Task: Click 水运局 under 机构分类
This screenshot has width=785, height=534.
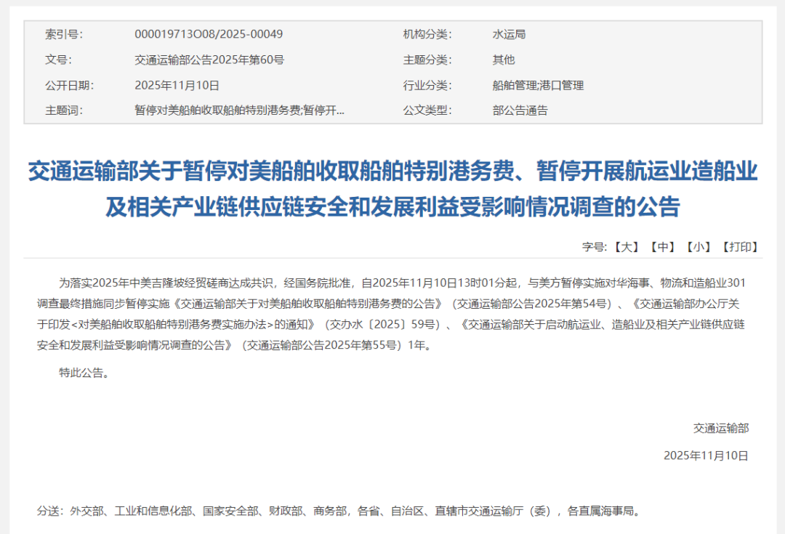Action: tap(509, 34)
